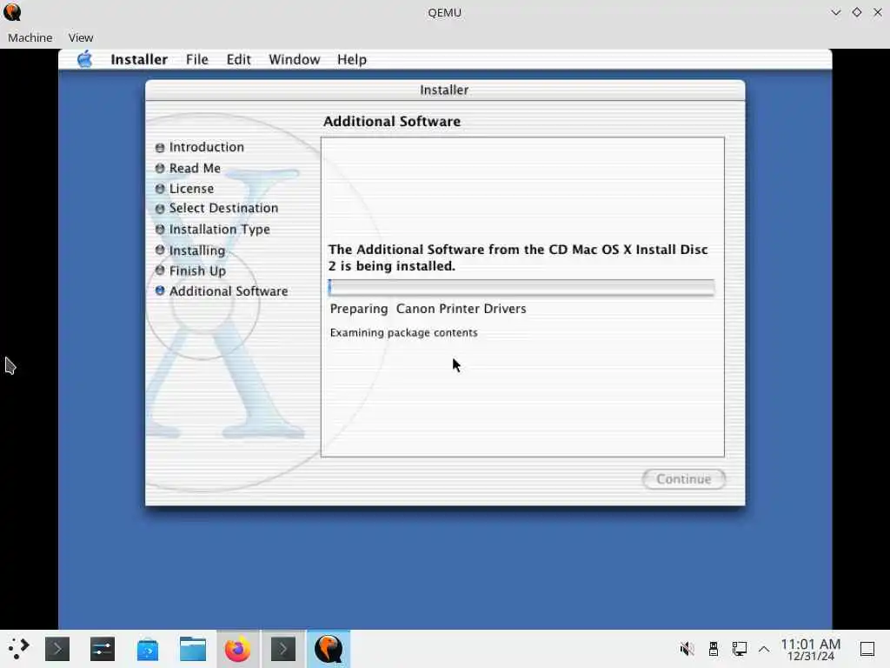Launch Firefox from the taskbar
This screenshot has height=668, width=890.
click(238, 649)
